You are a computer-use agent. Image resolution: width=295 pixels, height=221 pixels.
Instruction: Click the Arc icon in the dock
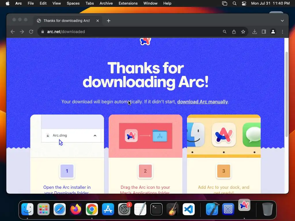click(x=244, y=205)
